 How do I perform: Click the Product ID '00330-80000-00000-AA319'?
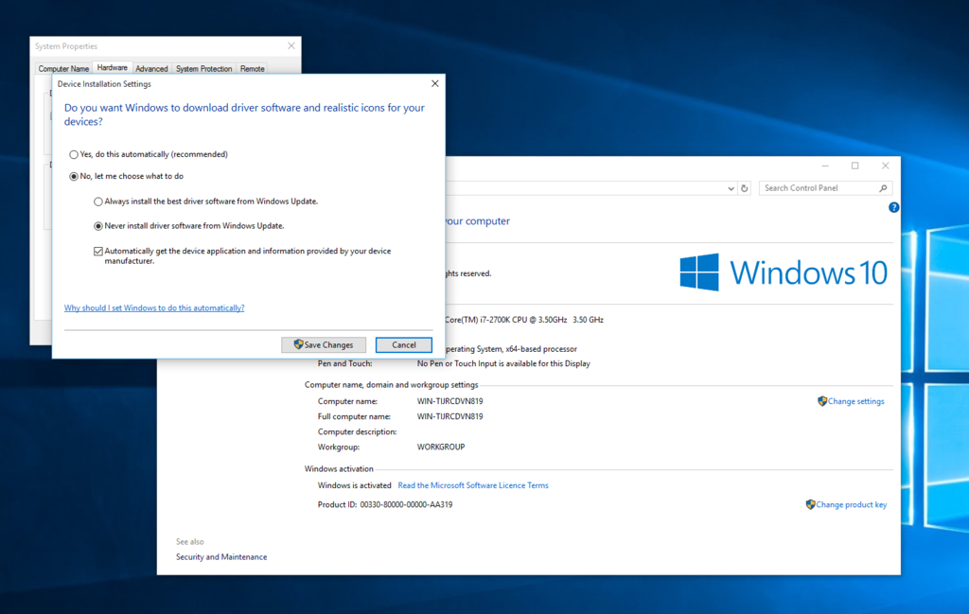point(406,504)
